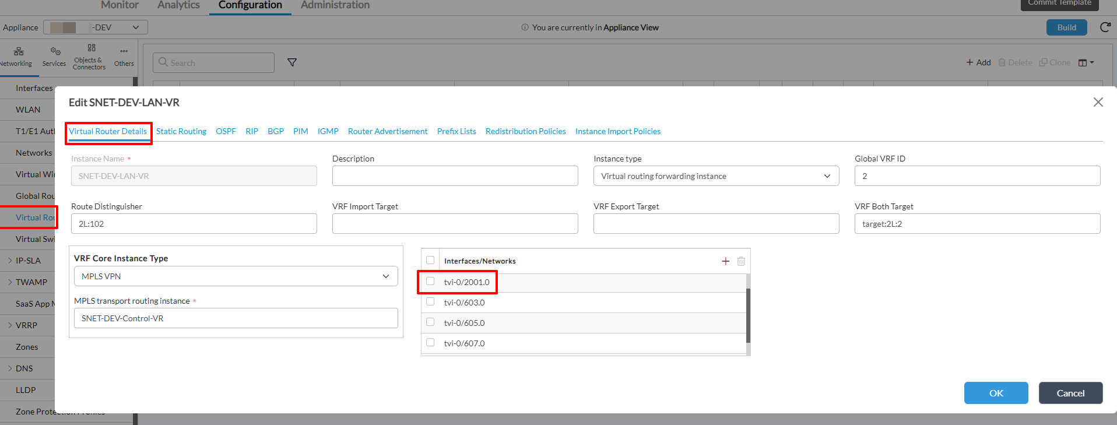Click the OK button
The height and width of the screenshot is (425, 1117).
[x=996, y=393]
